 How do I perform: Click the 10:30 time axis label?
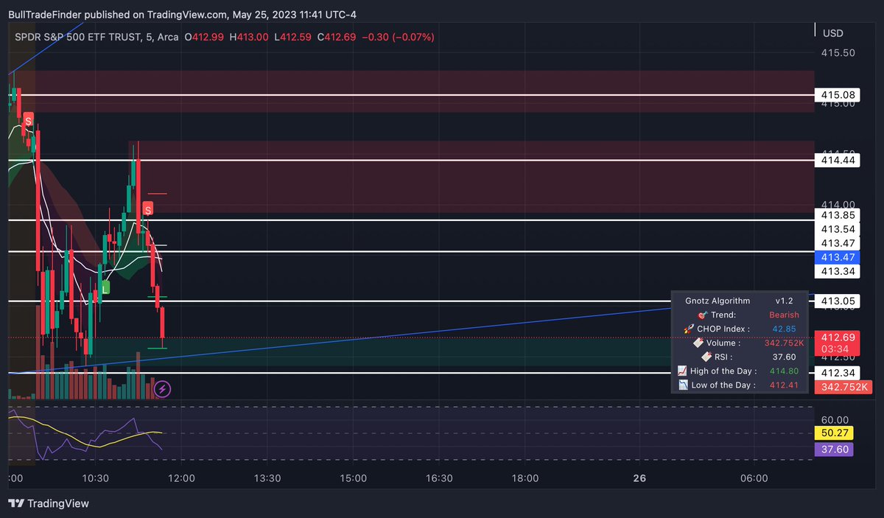pyautogui.click(x=96, y=478)
